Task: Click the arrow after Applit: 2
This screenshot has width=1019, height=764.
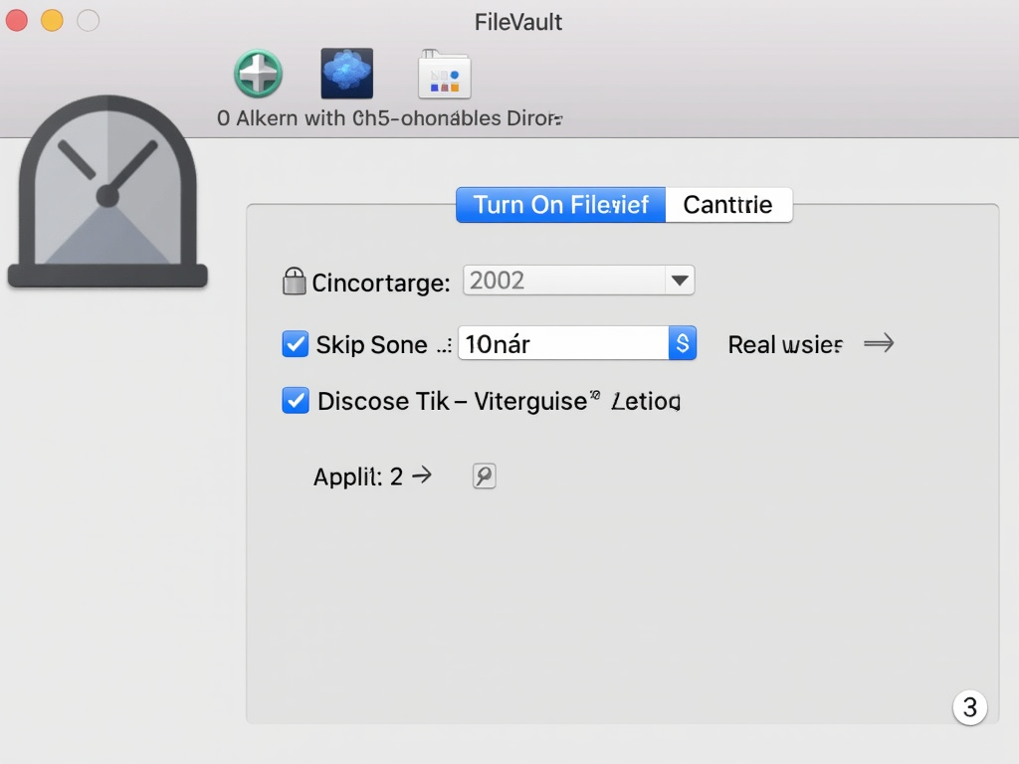Action: 422,476
